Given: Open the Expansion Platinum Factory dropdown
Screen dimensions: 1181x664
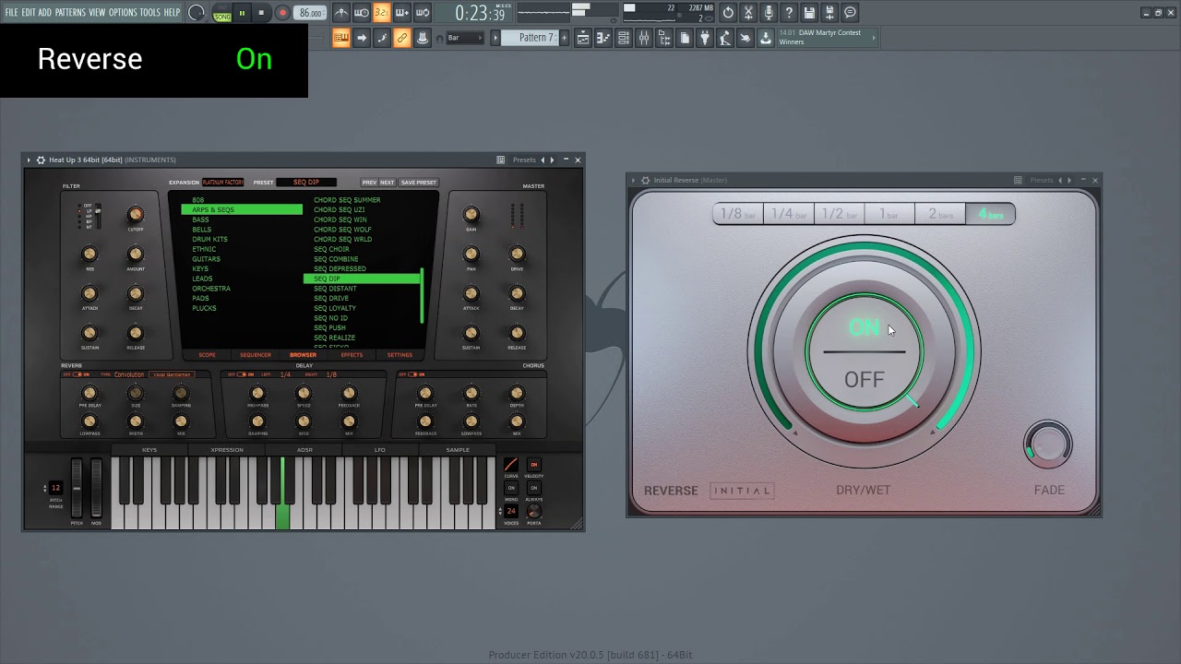Looking at the screenshot, I should pos(223,182).
